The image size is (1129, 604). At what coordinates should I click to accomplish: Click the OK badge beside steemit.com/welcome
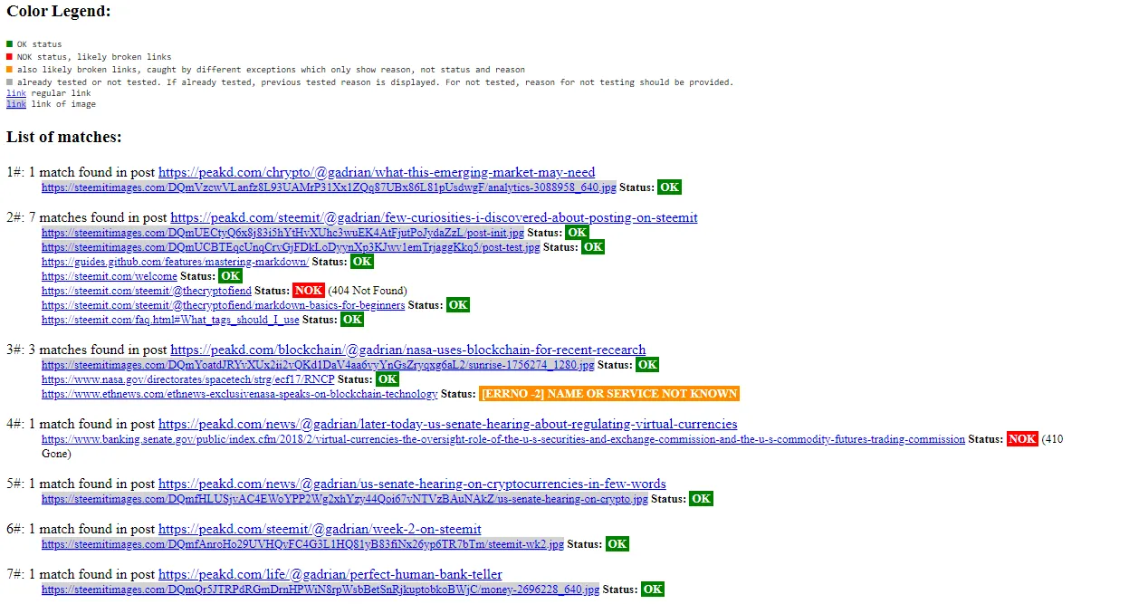pyautogui.click(x=230, y=276)
